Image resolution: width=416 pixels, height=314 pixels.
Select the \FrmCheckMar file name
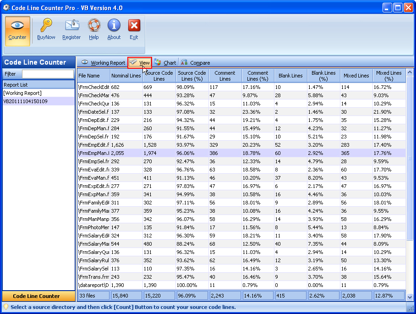tap(93, 95)
